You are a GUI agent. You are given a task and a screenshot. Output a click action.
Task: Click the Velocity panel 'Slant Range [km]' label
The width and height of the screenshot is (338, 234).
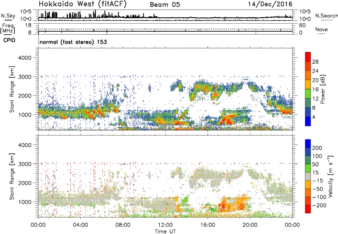tap(12, 177)
